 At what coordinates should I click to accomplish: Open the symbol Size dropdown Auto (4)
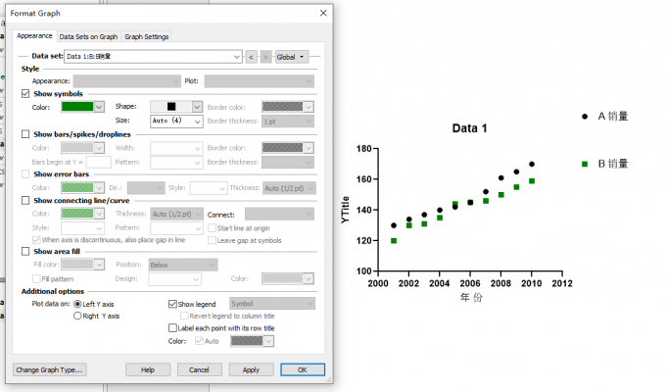point(176,122)
